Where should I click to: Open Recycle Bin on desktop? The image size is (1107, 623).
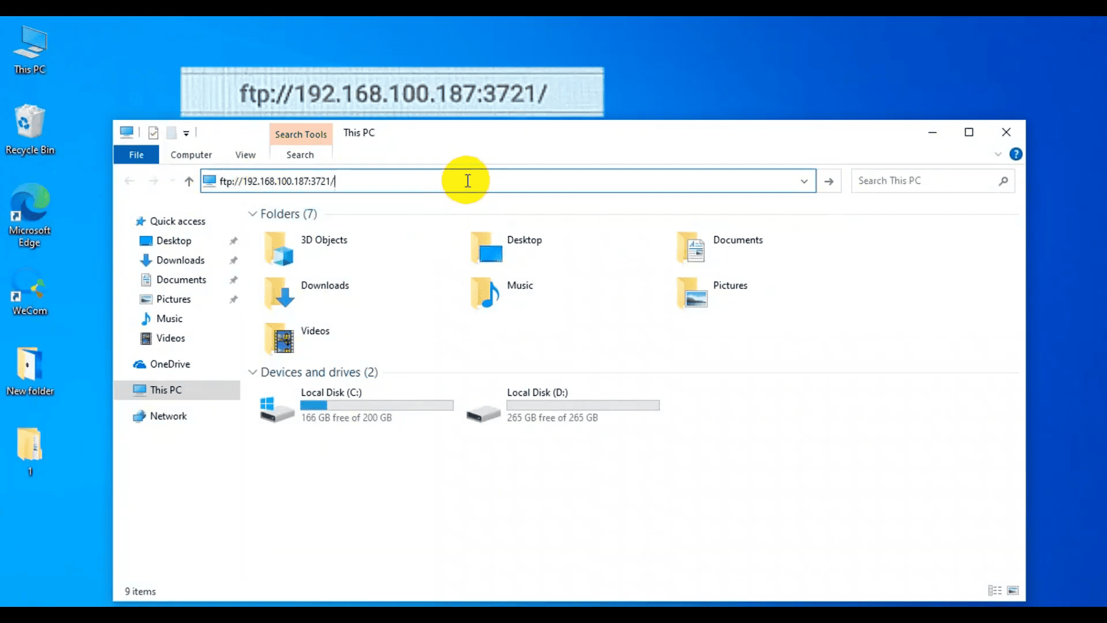[30, 130]
